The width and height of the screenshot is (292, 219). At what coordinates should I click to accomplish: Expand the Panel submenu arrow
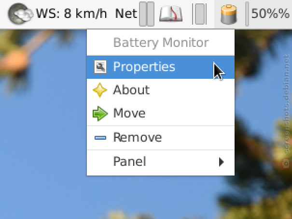click(221, 162)
